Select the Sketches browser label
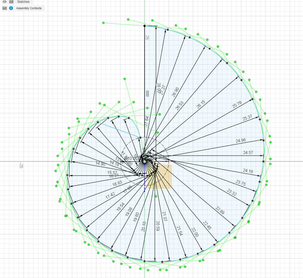The width and height of the screenshot is (303, 278). coord(23,2)
